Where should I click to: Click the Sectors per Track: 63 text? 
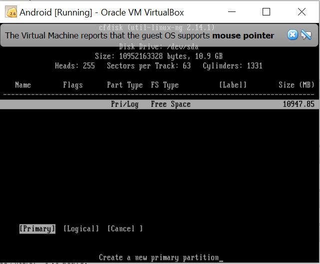tap(149, 66)
